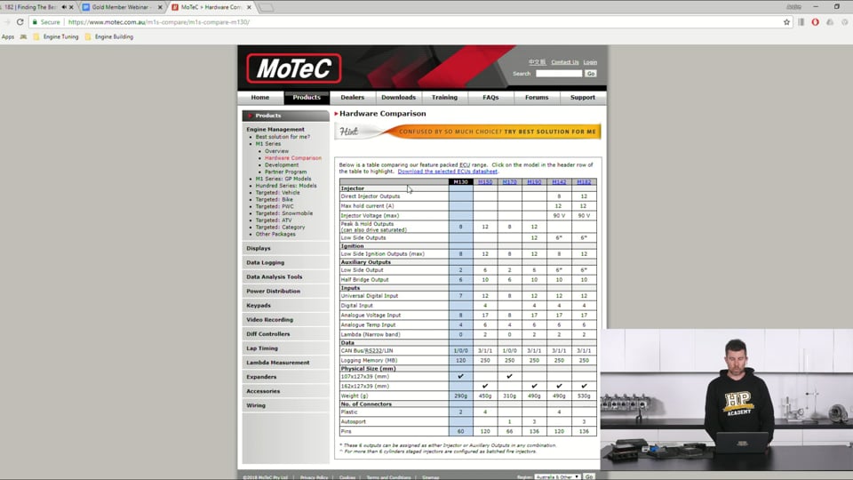Screen dimensions: 853x480
Task: Open Targeted: Snowmobile sidebar link
Action: click(284, 213)
